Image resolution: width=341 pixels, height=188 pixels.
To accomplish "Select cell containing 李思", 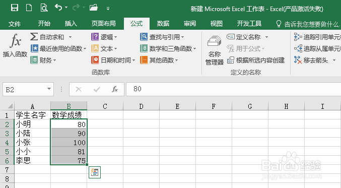I will (32, 161).
